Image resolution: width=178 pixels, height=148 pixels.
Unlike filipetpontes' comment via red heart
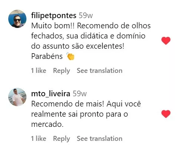click(166, 41)
